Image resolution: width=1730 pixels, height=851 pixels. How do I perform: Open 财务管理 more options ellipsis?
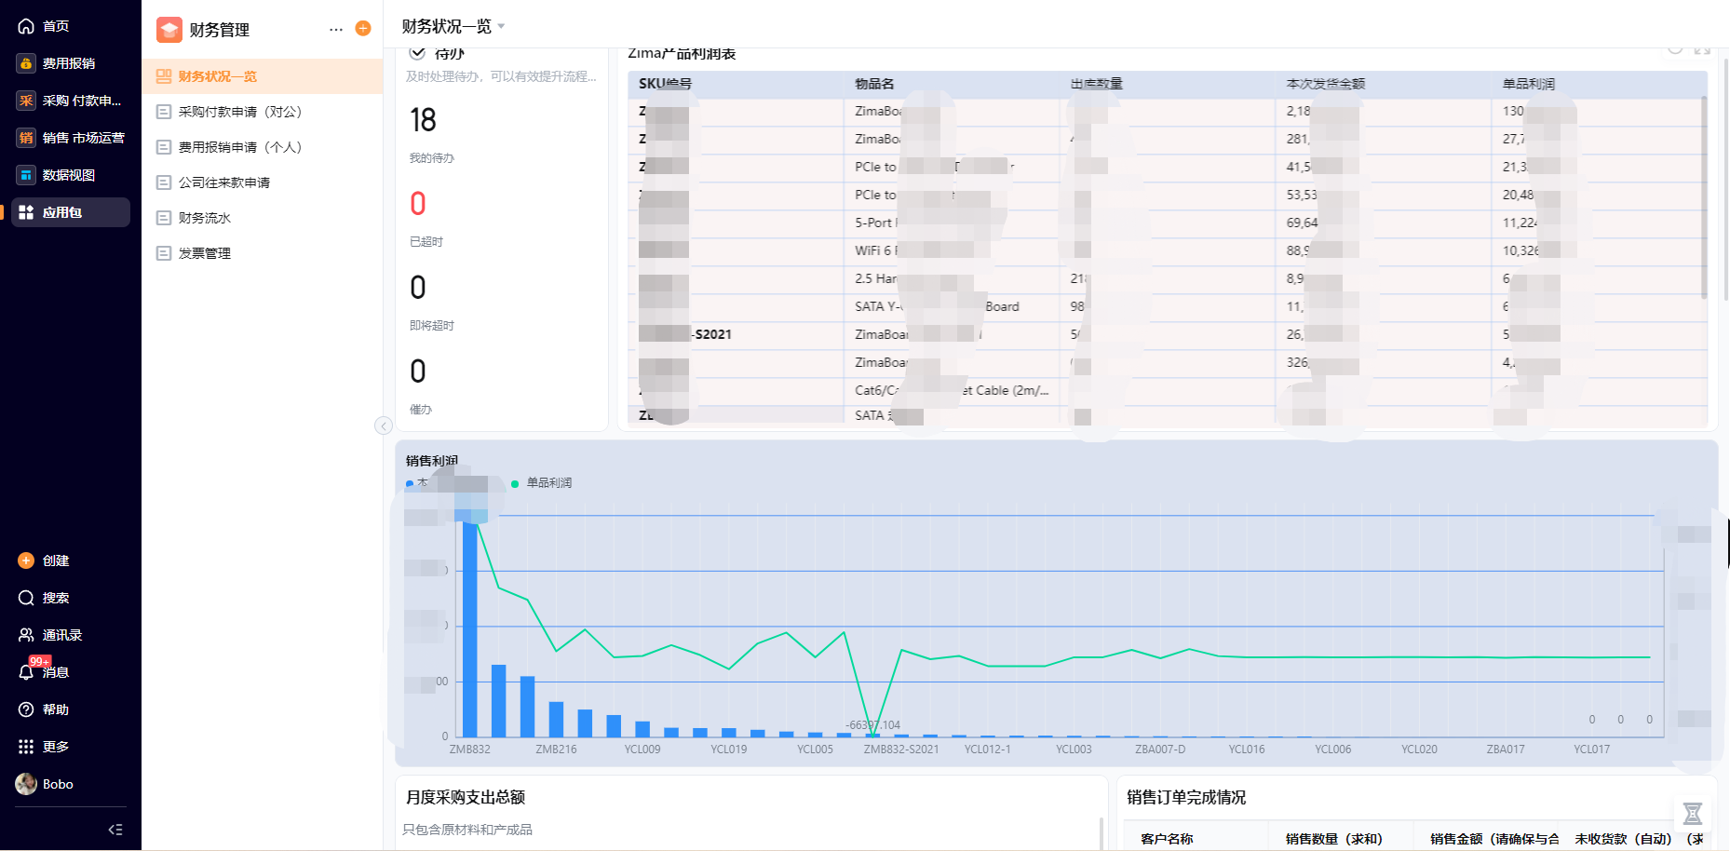coord(336,30)
